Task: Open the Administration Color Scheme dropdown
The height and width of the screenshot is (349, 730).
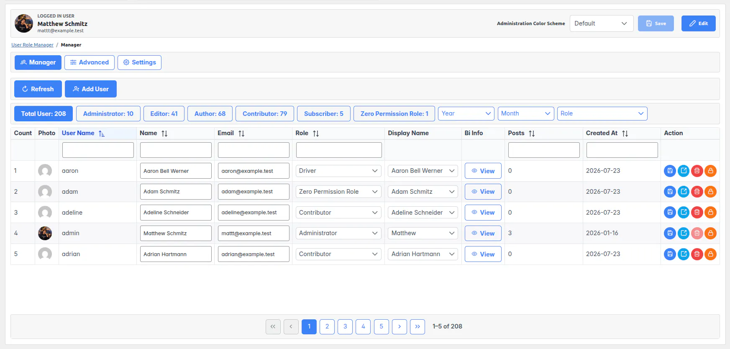Action: [x=602, y=23]
